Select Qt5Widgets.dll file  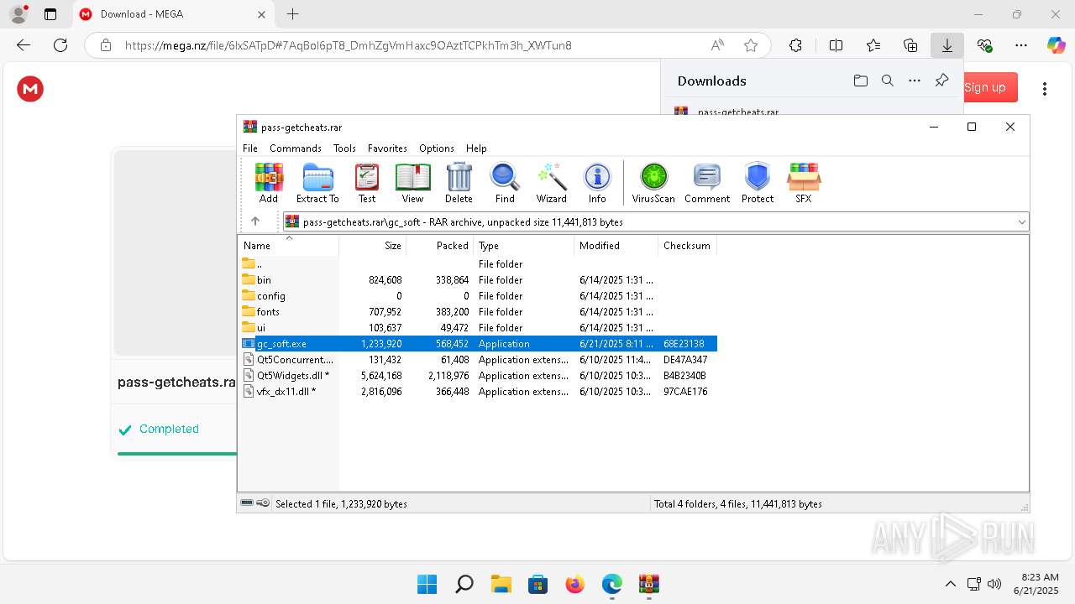click(x=478, y=375)
